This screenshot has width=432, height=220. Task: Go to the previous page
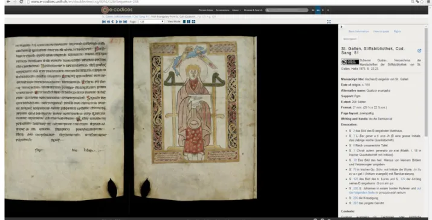(113, 22)
